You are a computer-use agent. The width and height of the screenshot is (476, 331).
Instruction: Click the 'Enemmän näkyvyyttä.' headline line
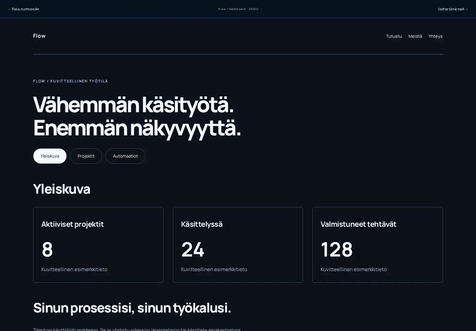tap(137, 128)
